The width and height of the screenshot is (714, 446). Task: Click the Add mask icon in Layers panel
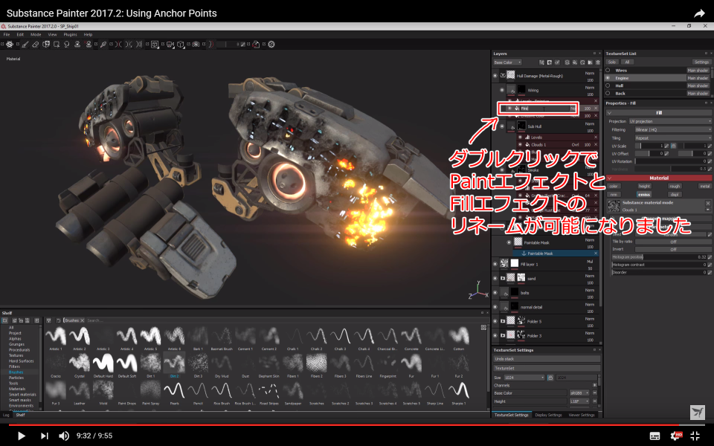[x=550, y=62]
